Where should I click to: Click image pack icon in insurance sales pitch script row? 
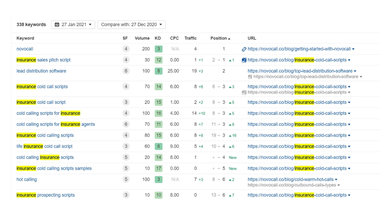click(244, 60)
